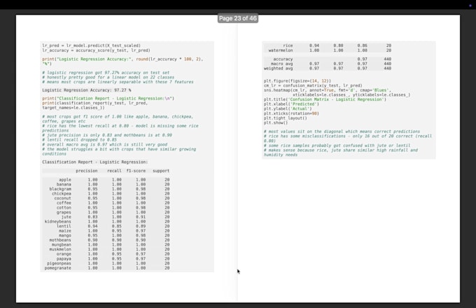Click the comment 'most values sit on the diagonal'
The image size is (476, 308).
pos(342,132)
